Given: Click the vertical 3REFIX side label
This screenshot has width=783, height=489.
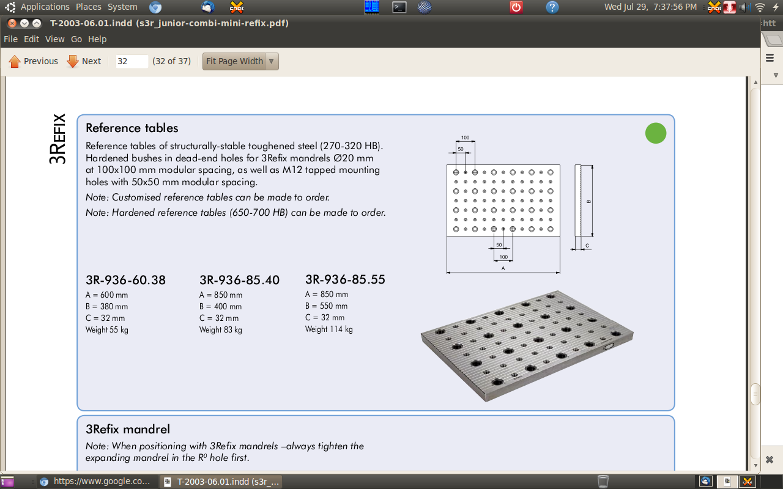Looking at the screenshot, I should pyautogui.click(x=58, y=139).
